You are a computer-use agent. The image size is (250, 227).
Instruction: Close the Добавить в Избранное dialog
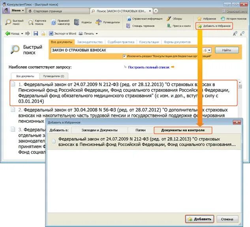(237, 122)
